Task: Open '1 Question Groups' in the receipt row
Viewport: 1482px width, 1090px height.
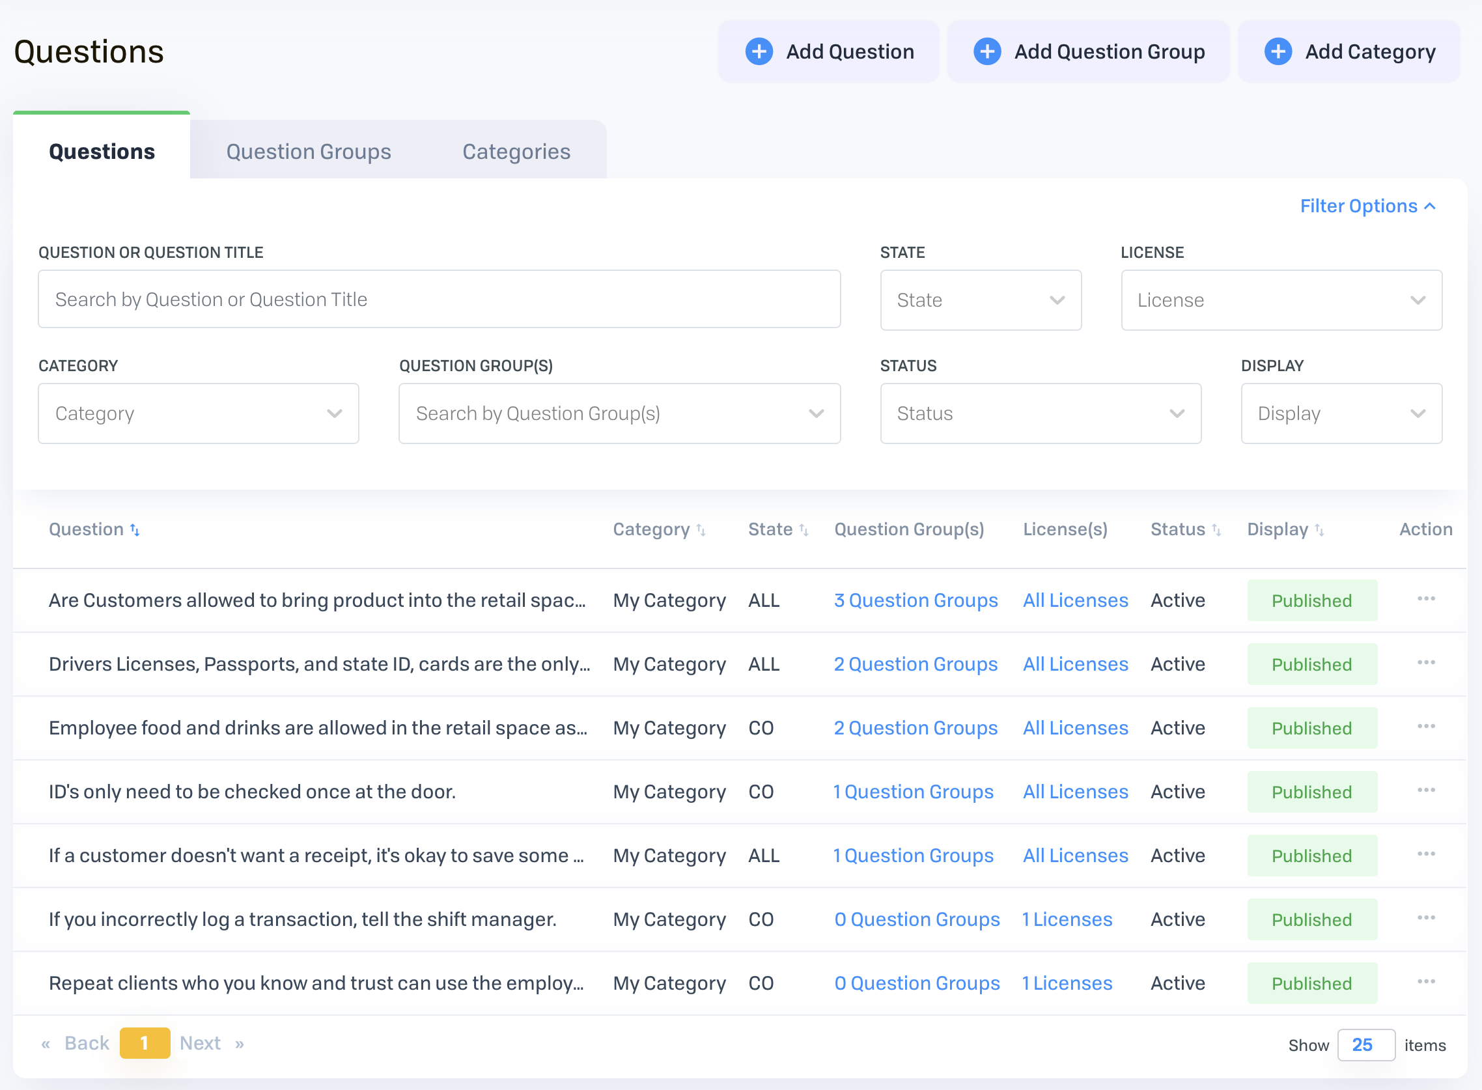Action: coord(913,856)
